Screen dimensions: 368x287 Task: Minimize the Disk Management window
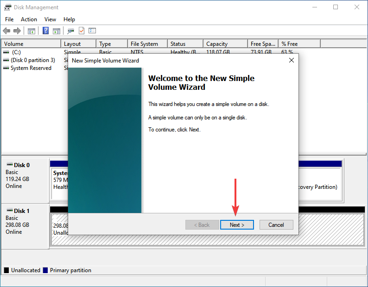(315, 7)
